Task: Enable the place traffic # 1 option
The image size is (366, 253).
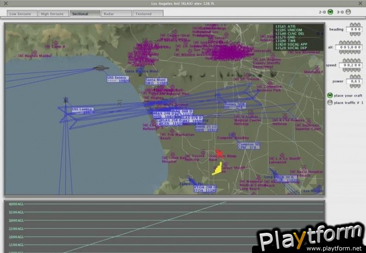Action: (330, 102)
